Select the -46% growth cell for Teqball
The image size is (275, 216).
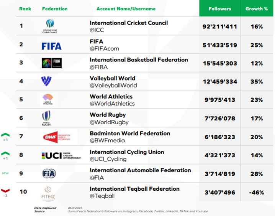pyautogui.click(x=257, y=192)
